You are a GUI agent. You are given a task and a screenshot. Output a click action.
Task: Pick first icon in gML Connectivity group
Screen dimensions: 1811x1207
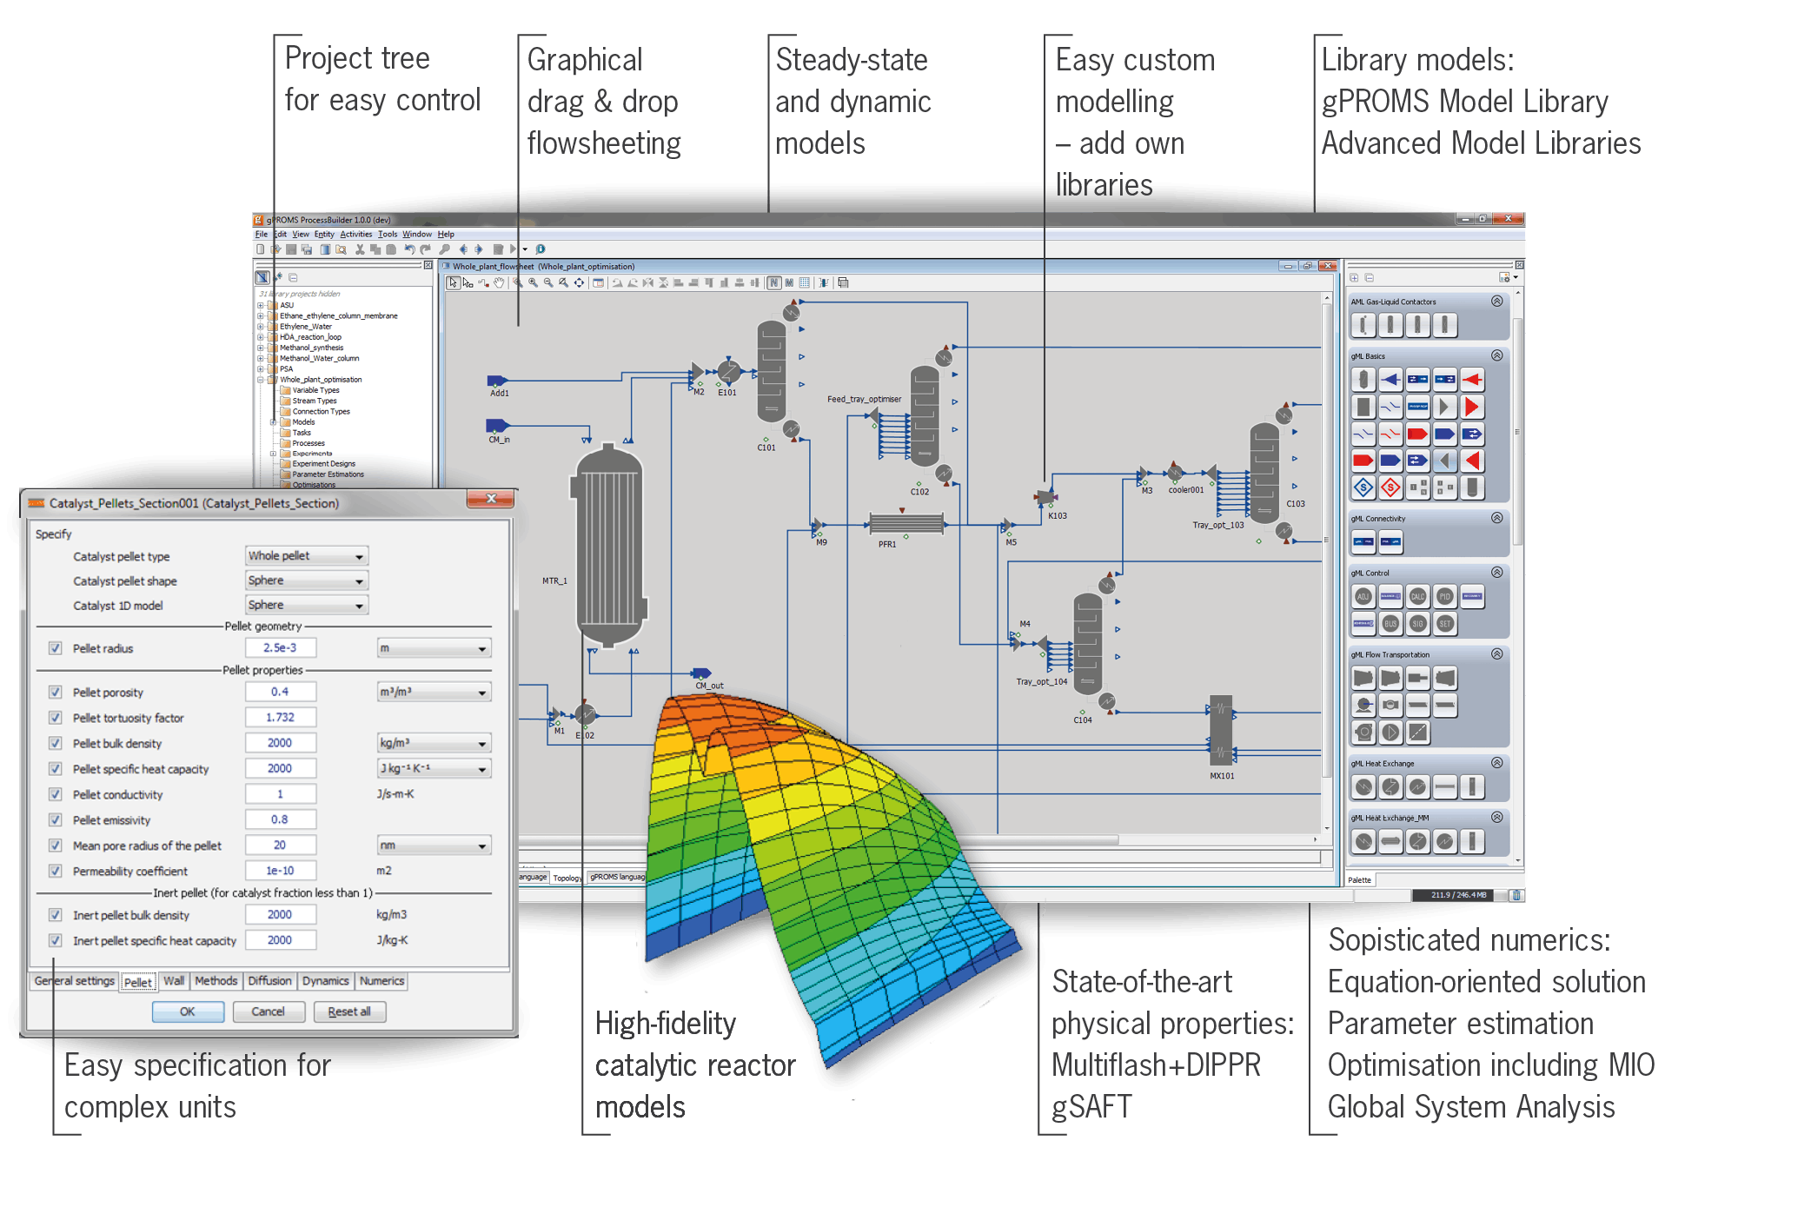point(1363,542)
